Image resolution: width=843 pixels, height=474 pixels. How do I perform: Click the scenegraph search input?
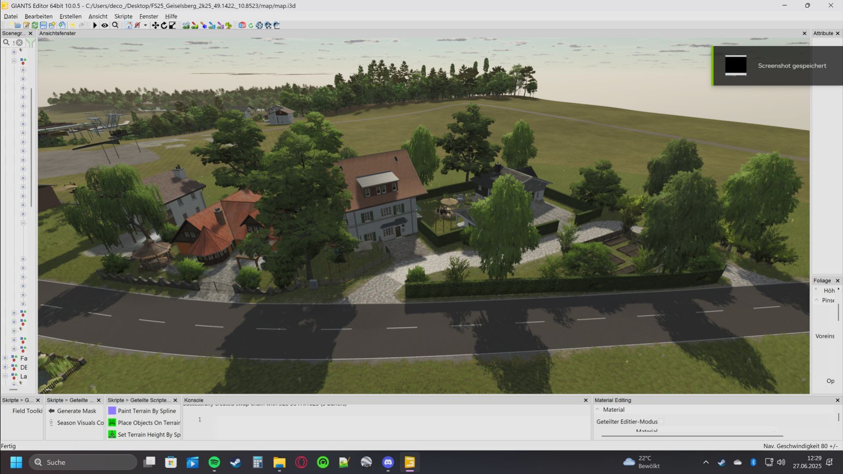coord(14,43)
